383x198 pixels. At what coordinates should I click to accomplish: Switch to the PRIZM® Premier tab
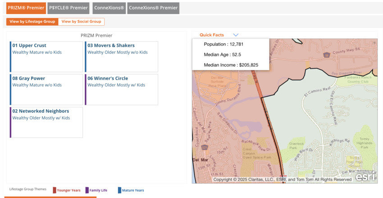(x=26, y=8)
